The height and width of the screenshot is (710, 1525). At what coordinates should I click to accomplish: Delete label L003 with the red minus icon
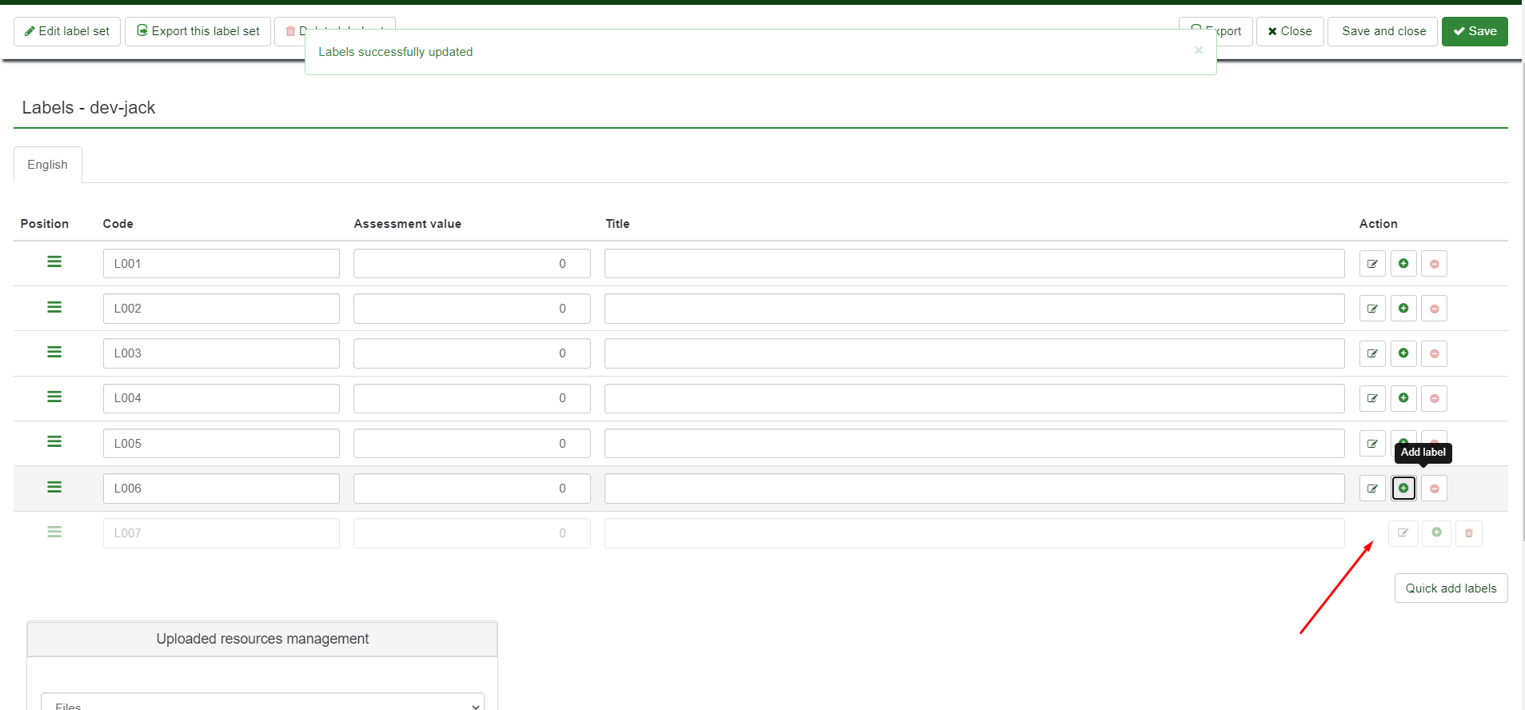(x=1435, y=353)
